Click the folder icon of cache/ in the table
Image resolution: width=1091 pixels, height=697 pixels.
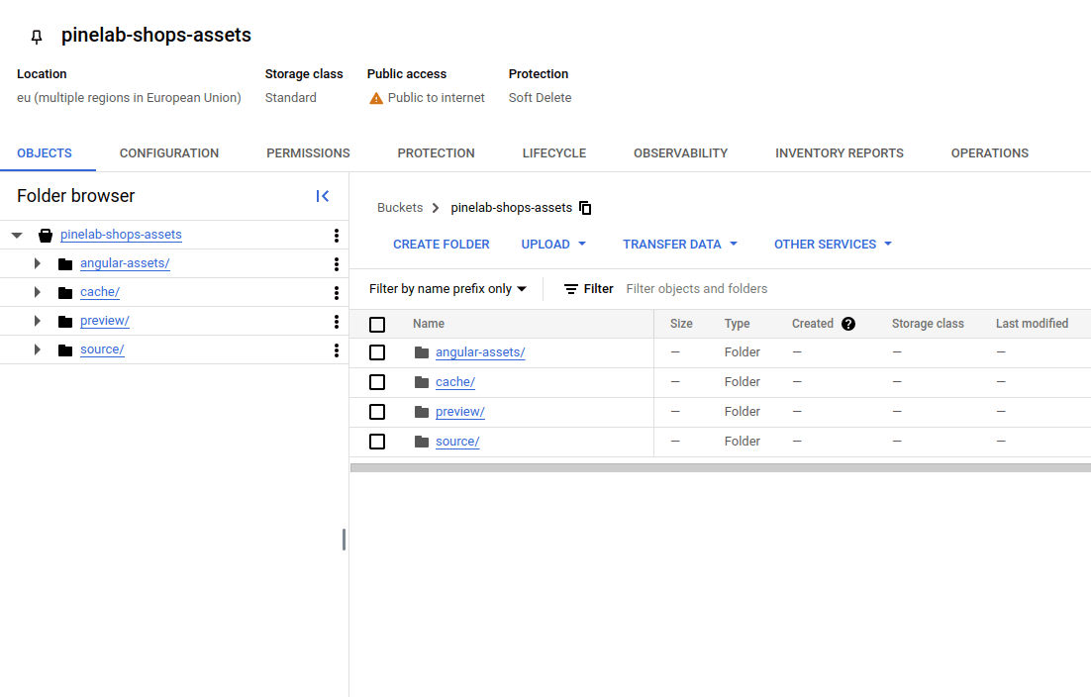(422, 382)
